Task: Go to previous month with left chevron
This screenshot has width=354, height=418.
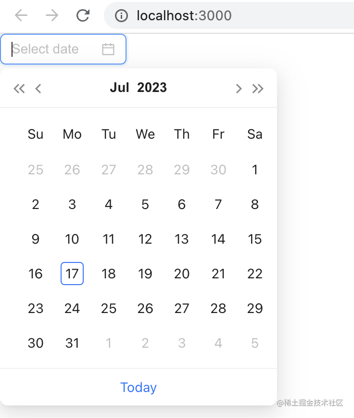Action: [x=38, y=88]
